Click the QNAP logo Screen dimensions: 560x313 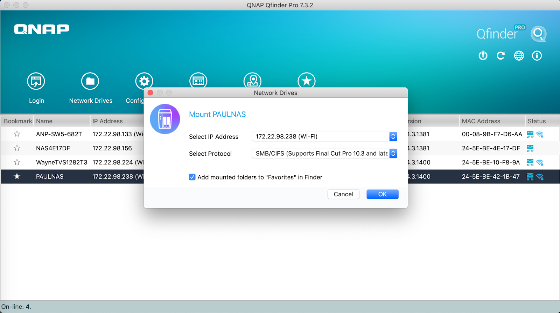click(42, 29)
